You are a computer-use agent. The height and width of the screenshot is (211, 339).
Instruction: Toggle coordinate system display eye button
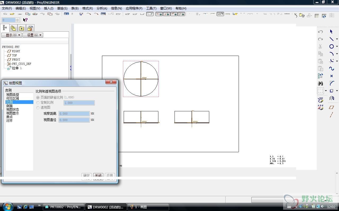click(181, 14)
